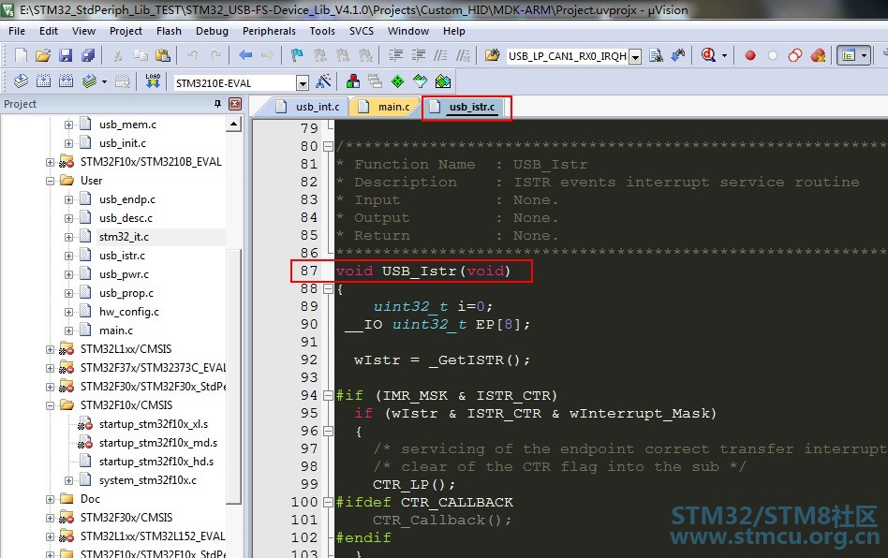Open the Project menu
Image resolution: width=888 pixels, height=558 pixels.
126,31
